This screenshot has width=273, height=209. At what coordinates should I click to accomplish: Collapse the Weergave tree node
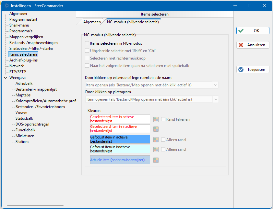6,78
